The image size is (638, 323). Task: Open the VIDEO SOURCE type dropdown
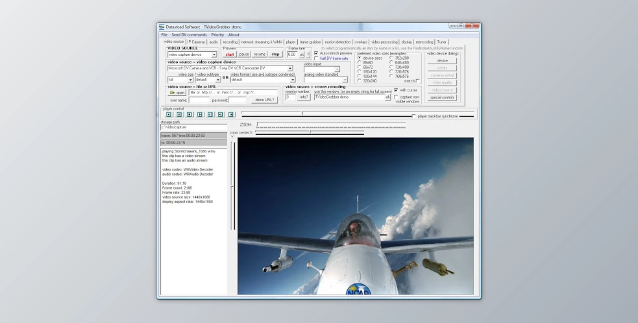[214, 54]
